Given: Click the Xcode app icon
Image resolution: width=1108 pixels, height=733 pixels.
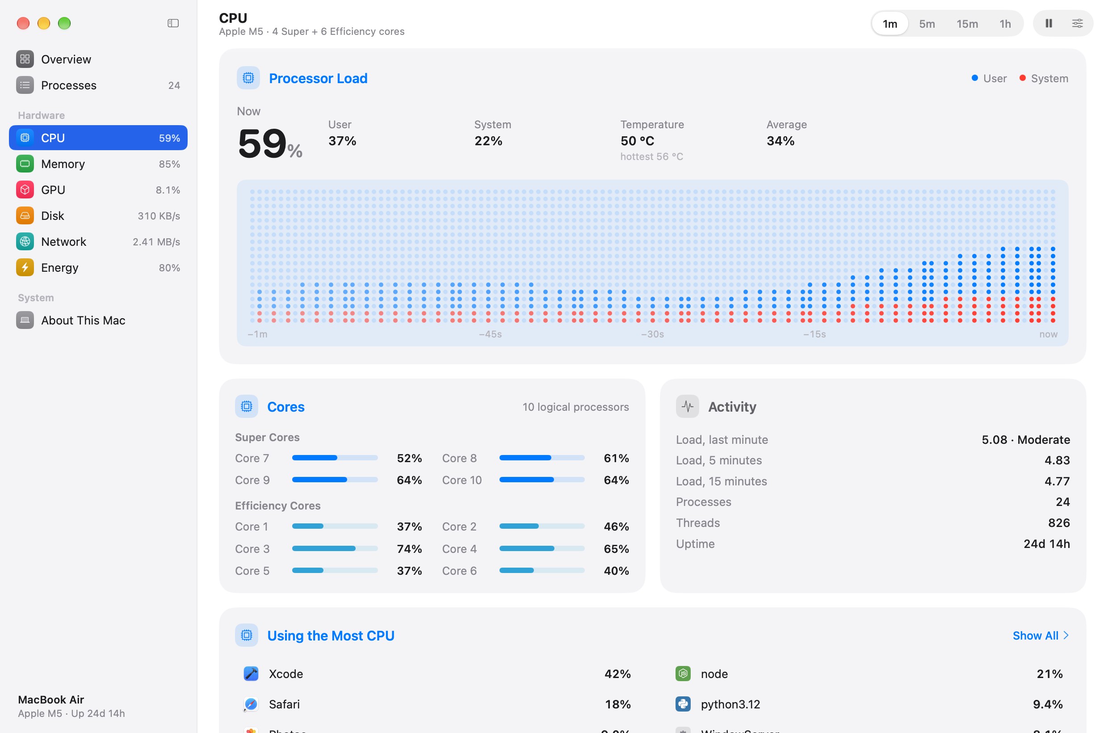Looking at the screenshot, I should point(251,673).
